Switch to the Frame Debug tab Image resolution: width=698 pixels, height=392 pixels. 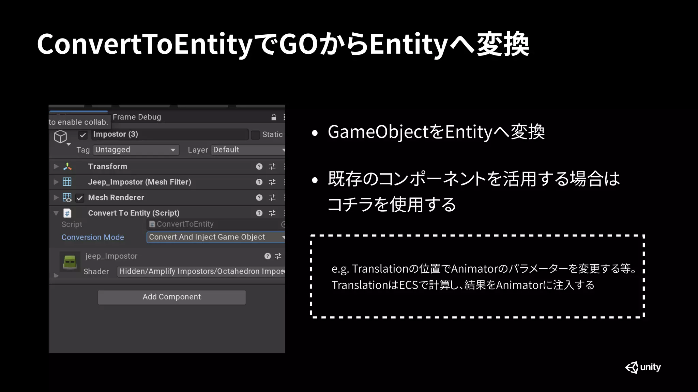(x=137, y=117)
